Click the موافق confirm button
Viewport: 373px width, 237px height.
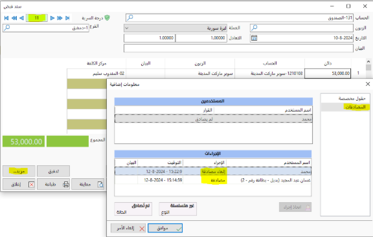(165, 228)
